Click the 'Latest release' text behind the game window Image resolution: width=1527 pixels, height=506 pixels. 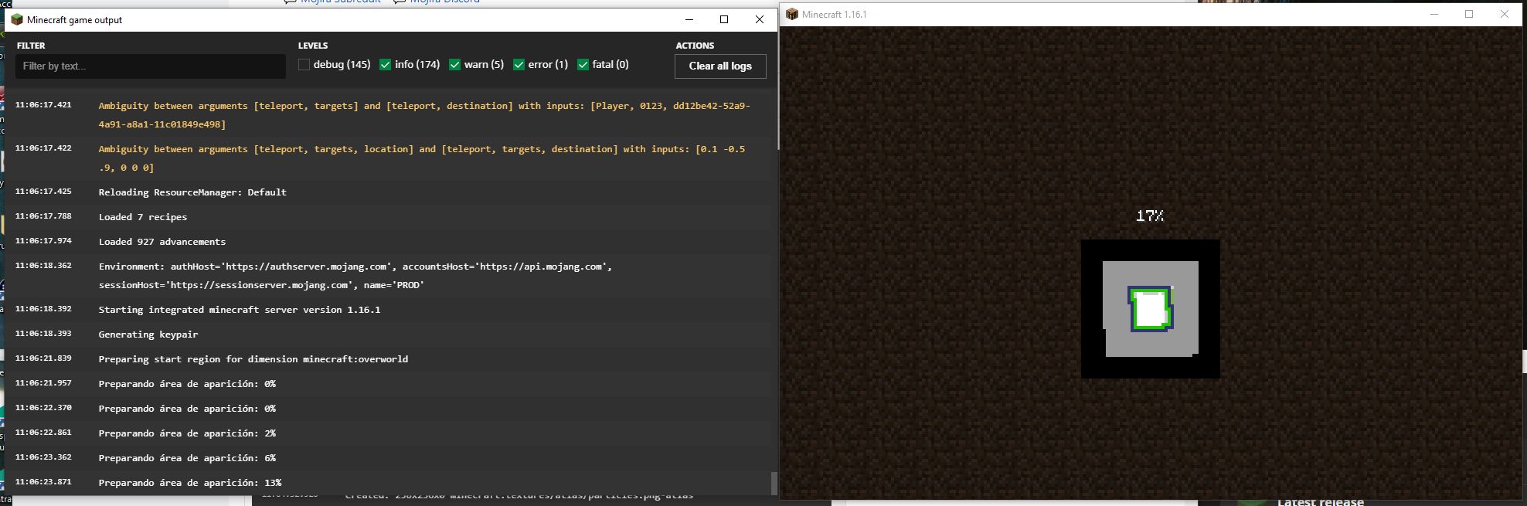tap(1321, 501)
